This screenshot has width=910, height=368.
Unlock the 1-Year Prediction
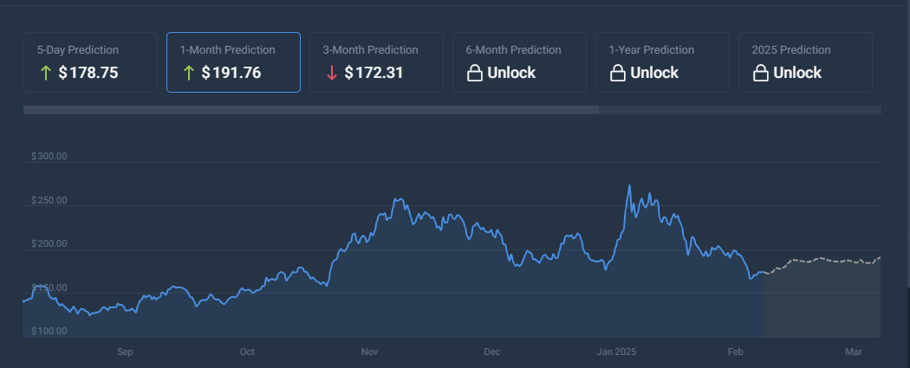tap(662, 62)
